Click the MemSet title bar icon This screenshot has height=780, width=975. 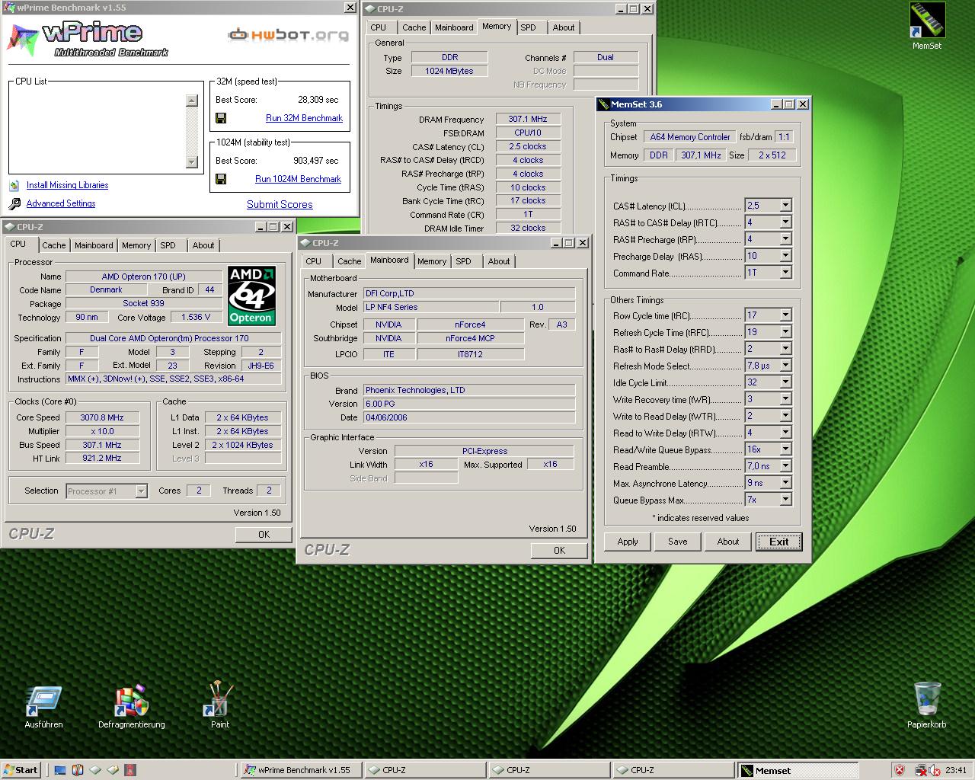603,104
